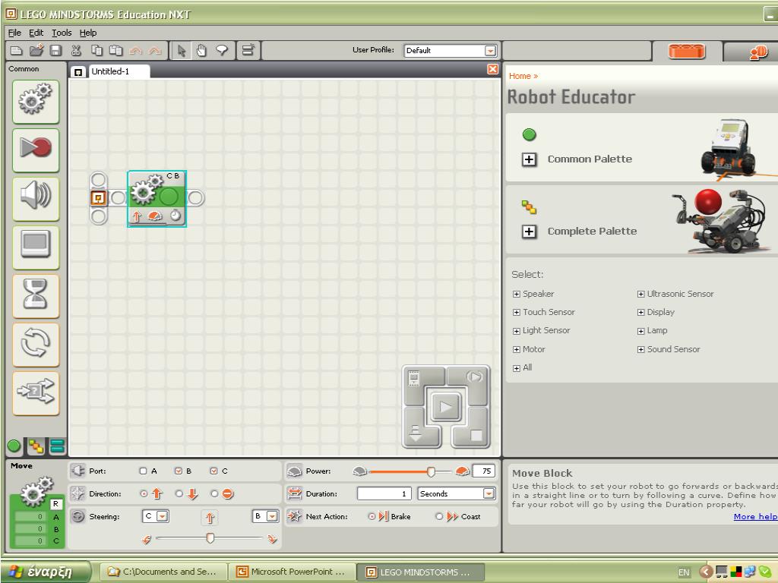The height and width of the screenshot is (583, 778).
Task: Expand the Speaker selection
Action: pyautogui.click(x=517, y=294)
